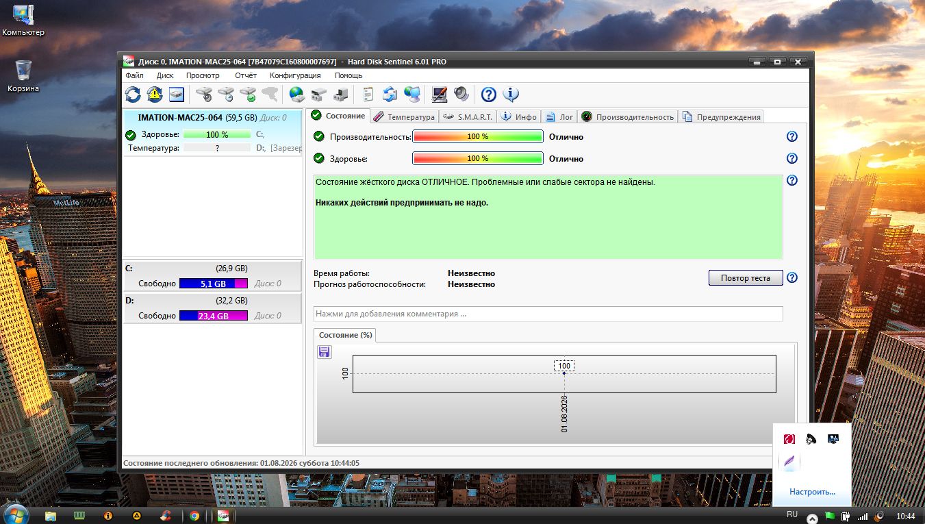Switch to the S.M.A.R.T. tab
This screenshot has height=524, width=925.
[x=467, y=116]
